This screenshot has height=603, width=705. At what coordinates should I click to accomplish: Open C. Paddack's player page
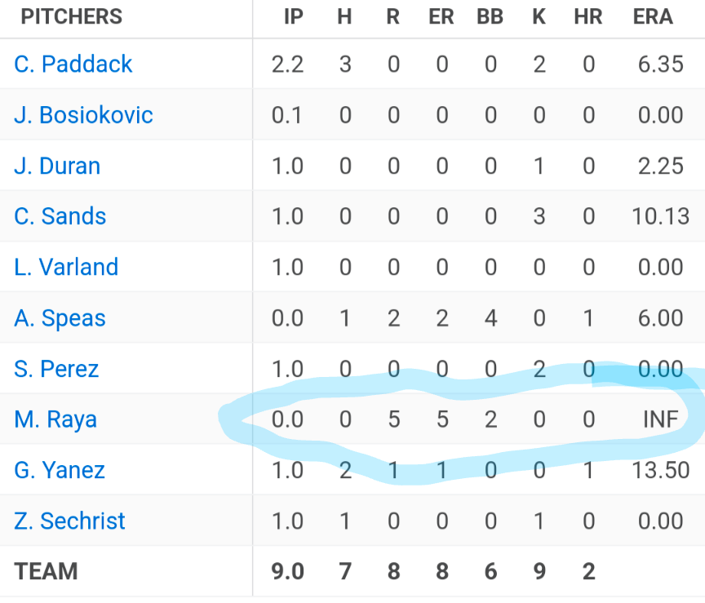pyautogui.click(x=73, y=64)
